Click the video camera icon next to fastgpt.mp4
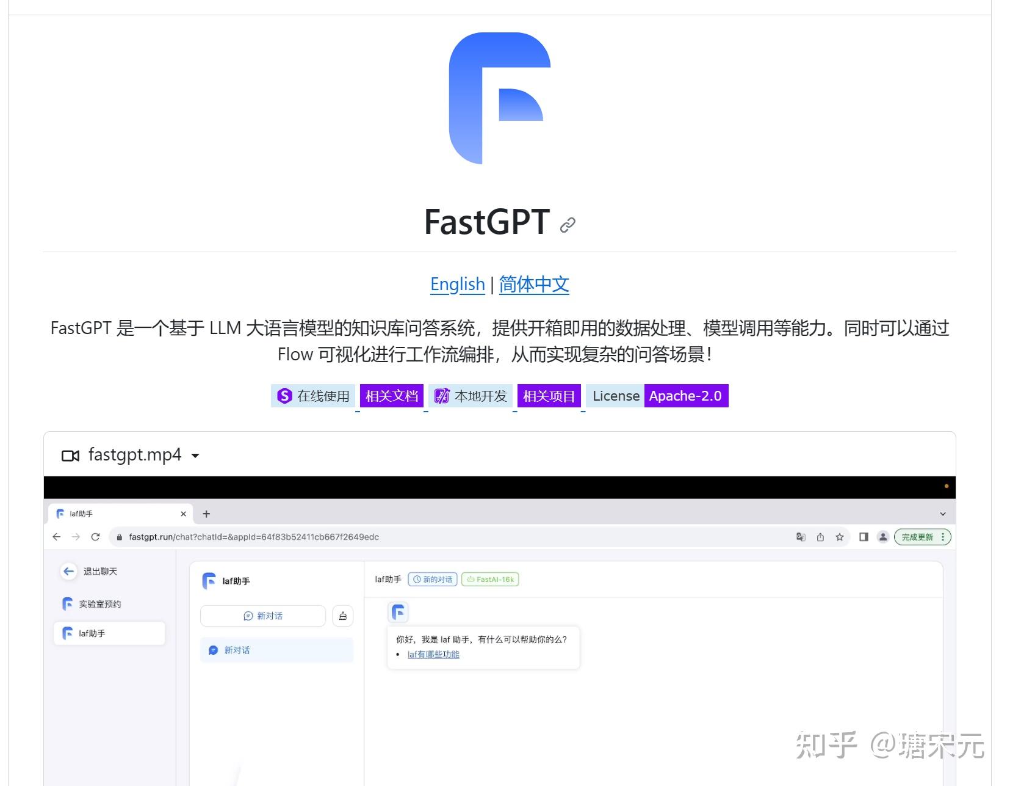The width and height of the screenshot is (1010, 786). (x=71, y=455)
